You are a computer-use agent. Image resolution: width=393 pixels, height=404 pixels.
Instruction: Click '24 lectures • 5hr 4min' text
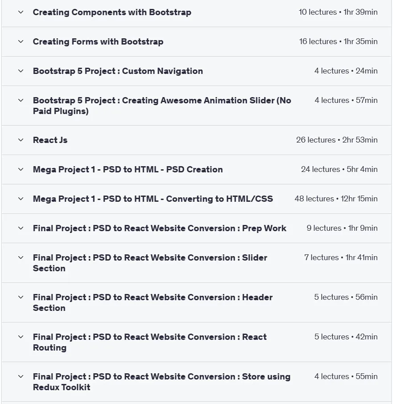point(339,169)
